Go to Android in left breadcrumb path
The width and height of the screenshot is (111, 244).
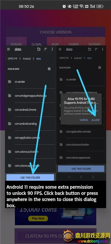(27, 59)
